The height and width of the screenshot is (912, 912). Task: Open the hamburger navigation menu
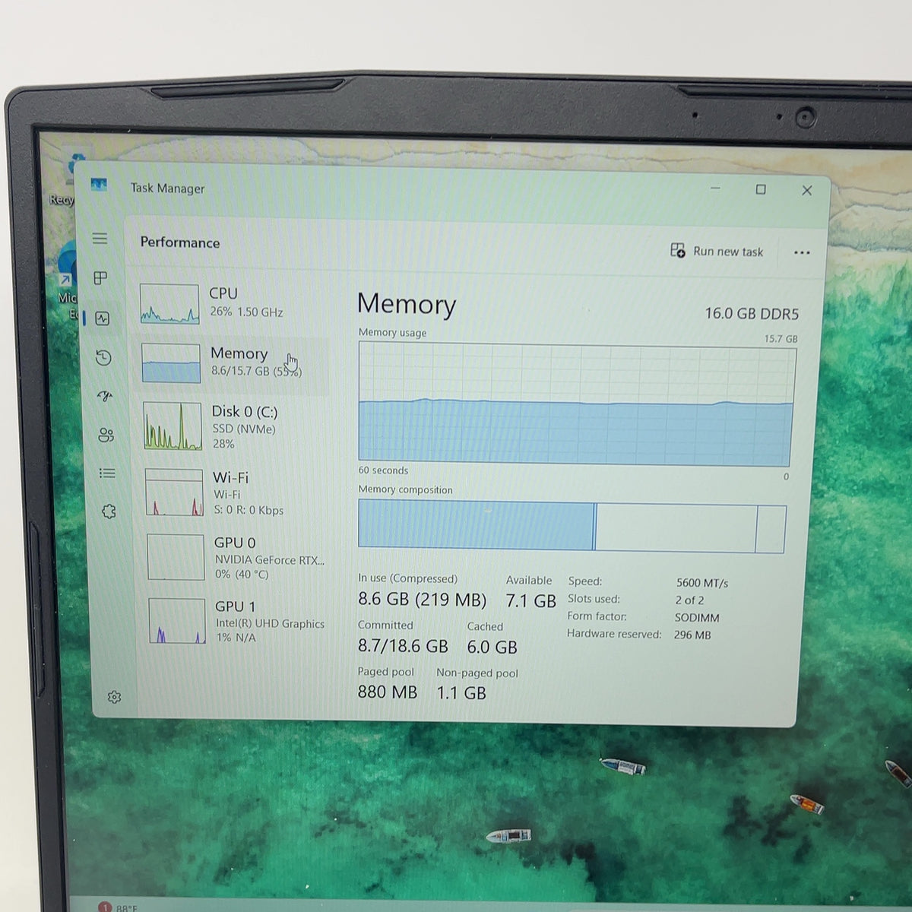tap(100, 239)
